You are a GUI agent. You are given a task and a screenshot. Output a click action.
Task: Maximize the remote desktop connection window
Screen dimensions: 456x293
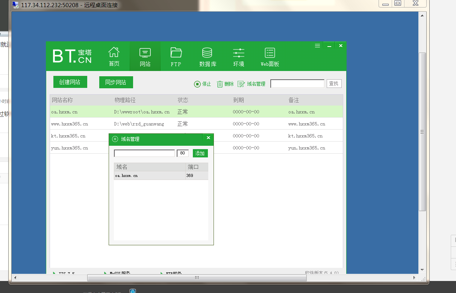point(397,3)
